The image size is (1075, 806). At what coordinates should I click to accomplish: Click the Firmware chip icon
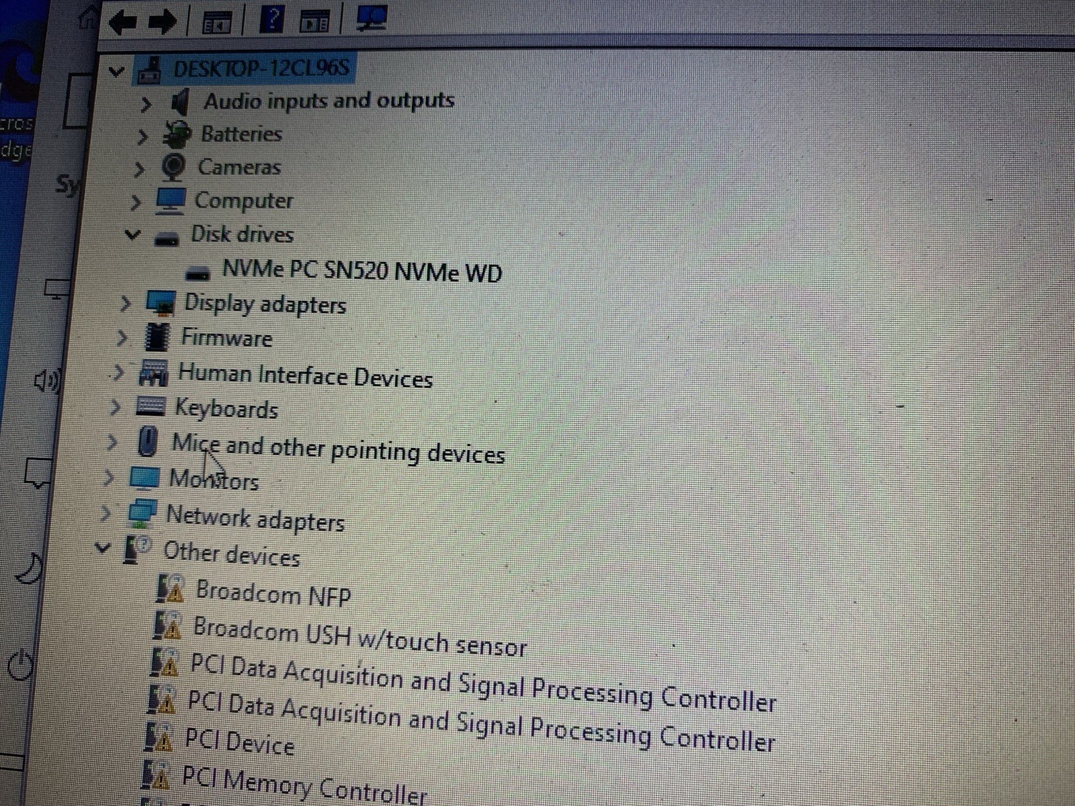coord(157,337)
